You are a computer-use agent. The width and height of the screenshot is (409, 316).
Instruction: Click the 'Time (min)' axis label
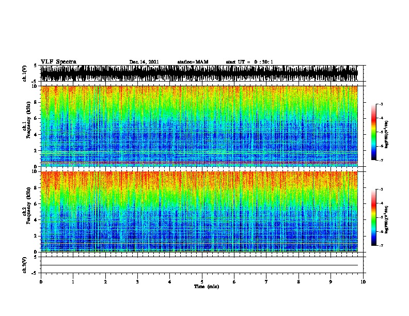pos(207,287)
